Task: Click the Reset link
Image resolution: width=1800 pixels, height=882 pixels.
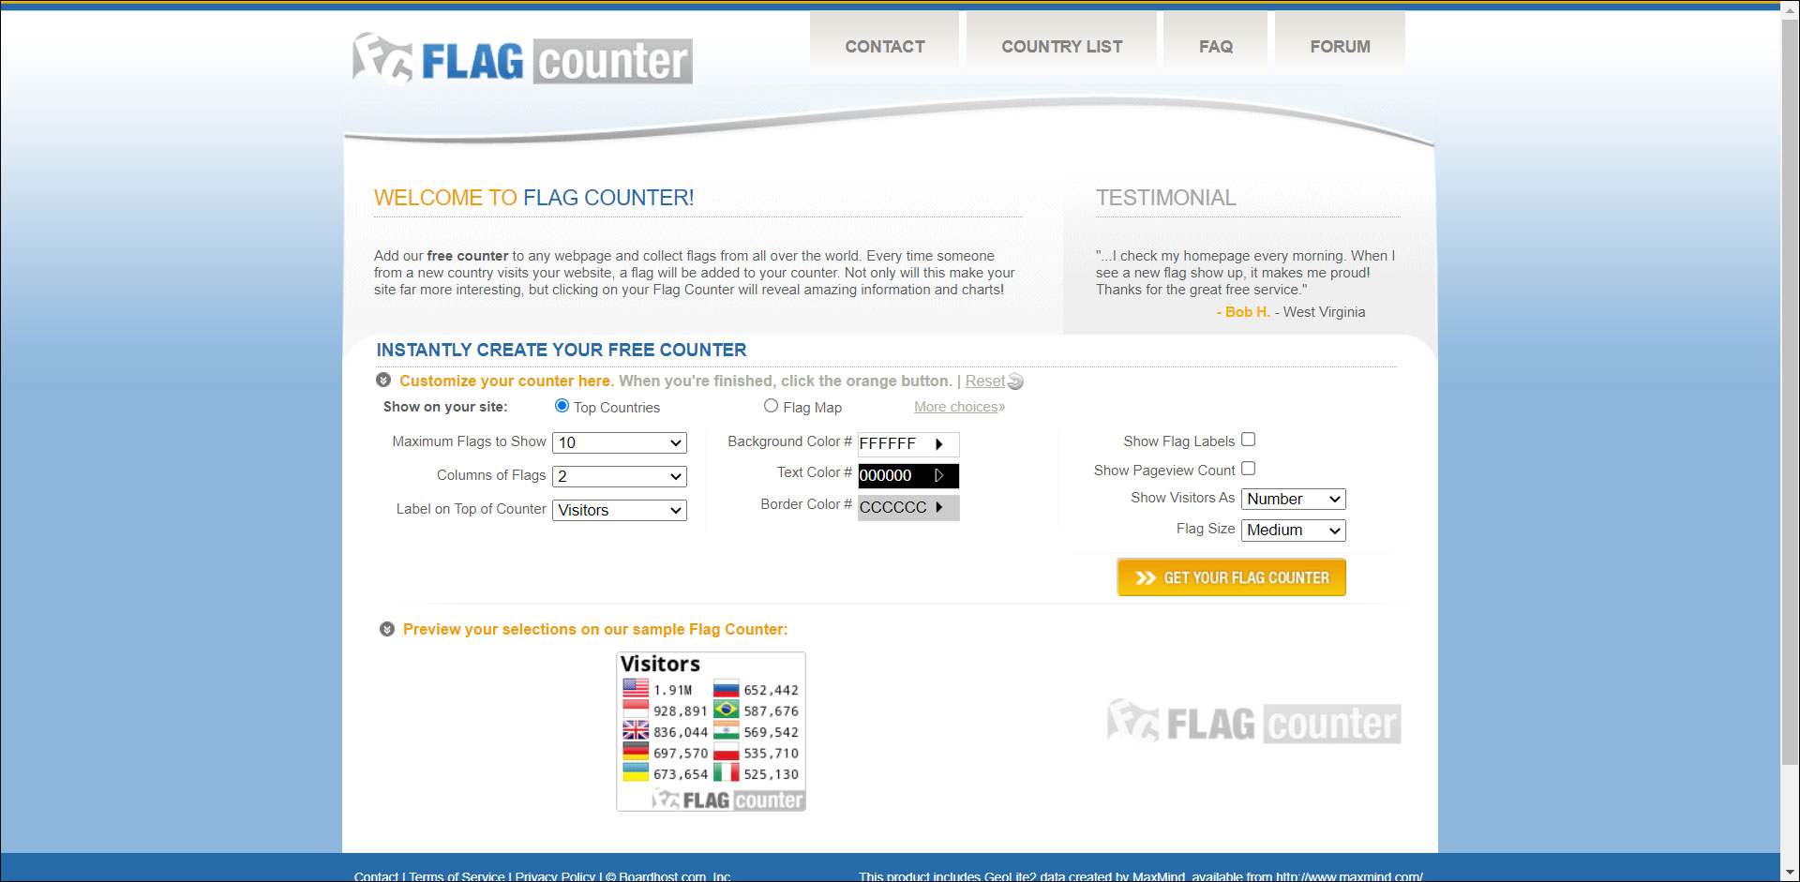Action: click(984, 381)
